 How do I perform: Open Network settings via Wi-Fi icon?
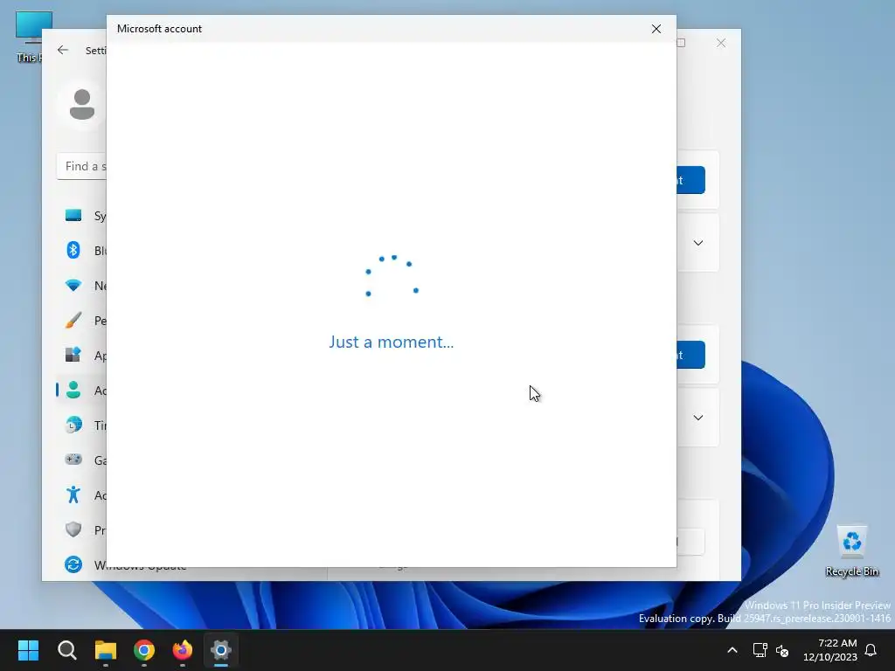click(73, 286)
